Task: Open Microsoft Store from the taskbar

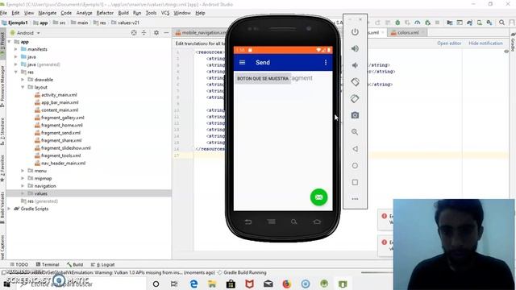Action: (231, 284)
